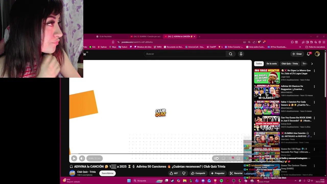Toggle subtitles in the video player
The width and height of the screenshot is (327, 184).
click(224, 158)
